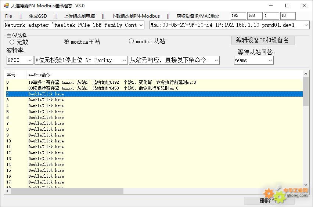
Task: Open the 8位无校验1停止位 parity dropdown
Action: click(x=124, y=60)
